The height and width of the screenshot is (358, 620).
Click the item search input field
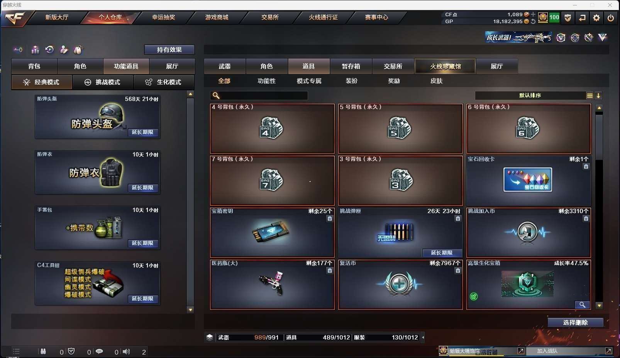tap(259, 96)
